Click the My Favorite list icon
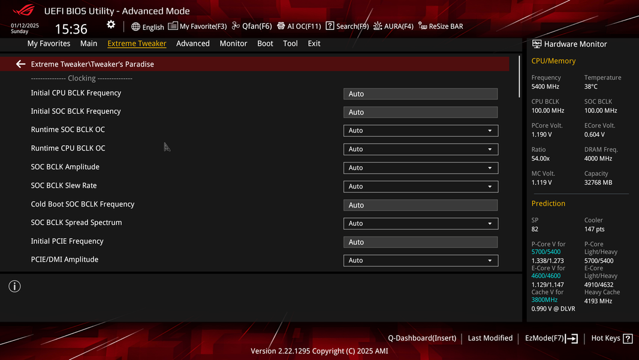639x360 pixels. [173, 26]
